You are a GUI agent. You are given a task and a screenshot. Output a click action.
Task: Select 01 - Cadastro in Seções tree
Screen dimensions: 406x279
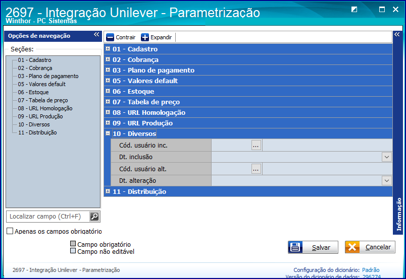tap(34, 60)
